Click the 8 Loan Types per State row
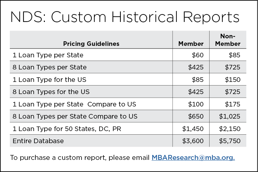 coord(50,67)
